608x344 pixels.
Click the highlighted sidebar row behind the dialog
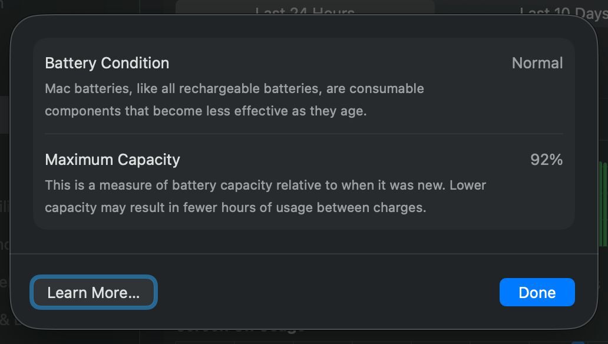(4, 115)
